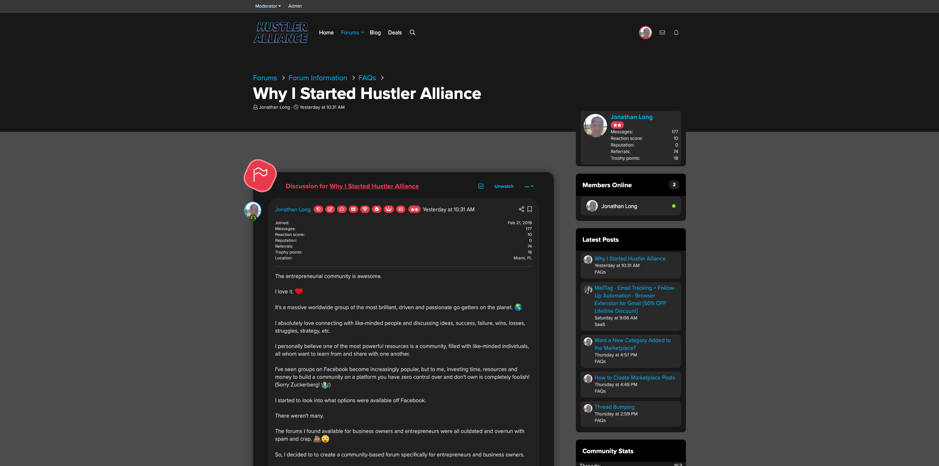Click the bookmark icon on the post

coord(529,209)
